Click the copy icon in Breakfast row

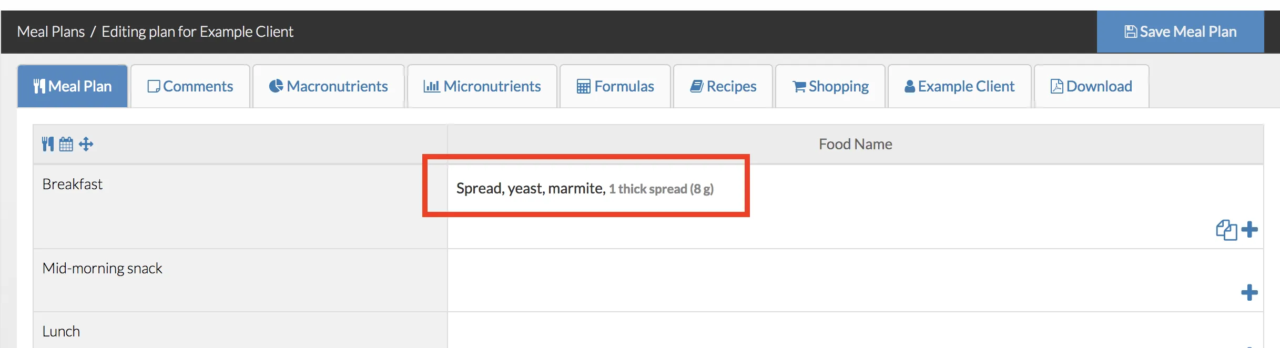tap(1226, 230)
